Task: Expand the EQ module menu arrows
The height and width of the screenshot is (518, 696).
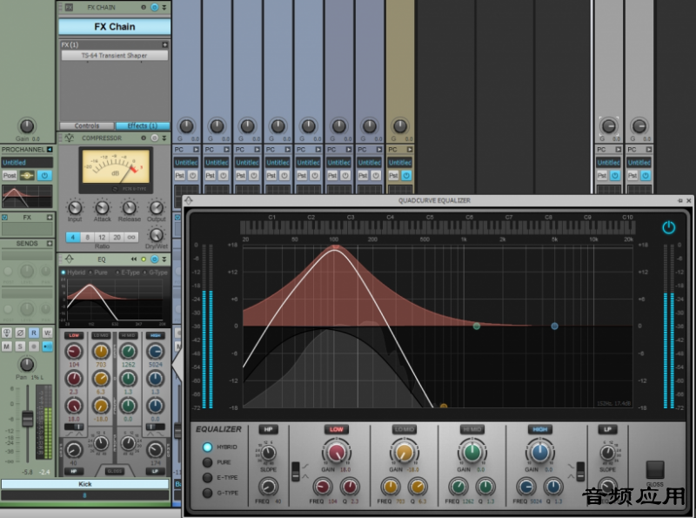Action: 164,259
